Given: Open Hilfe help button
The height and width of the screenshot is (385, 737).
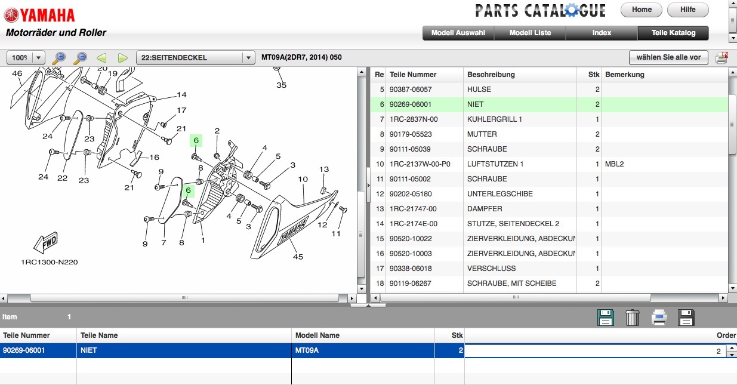Looking at the screenshot, I should (687, 10).
